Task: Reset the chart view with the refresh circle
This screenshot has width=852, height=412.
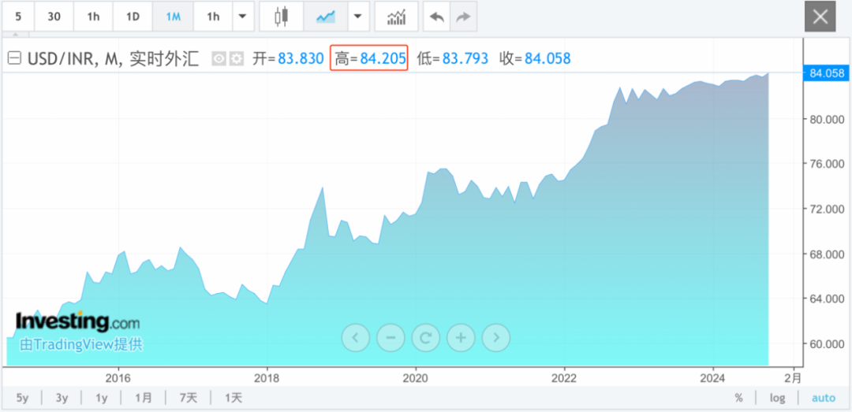Action: (x=425, y=338)
